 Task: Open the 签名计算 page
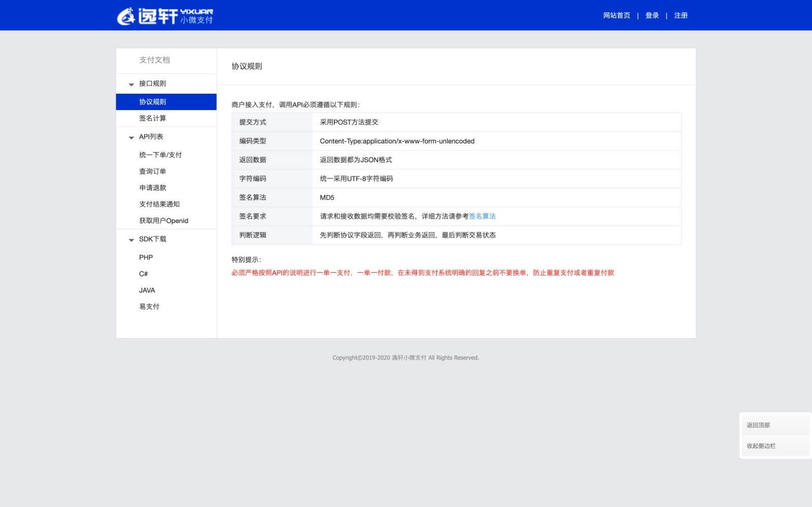[153, 118]
